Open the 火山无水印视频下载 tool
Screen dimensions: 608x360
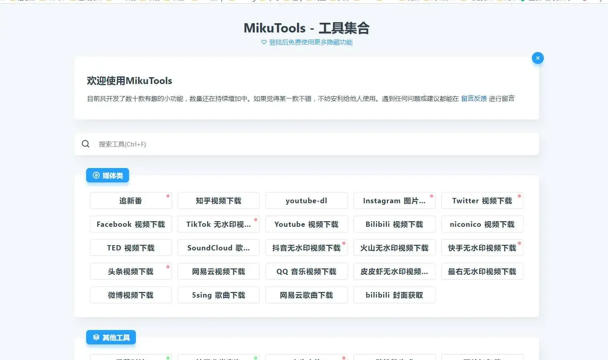tap(394, 248)
